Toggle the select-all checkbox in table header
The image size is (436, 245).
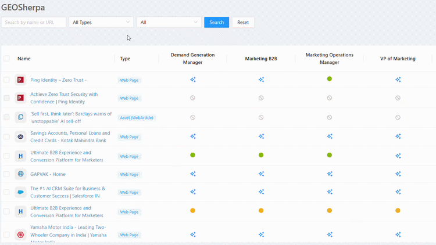tap(6, 58)
